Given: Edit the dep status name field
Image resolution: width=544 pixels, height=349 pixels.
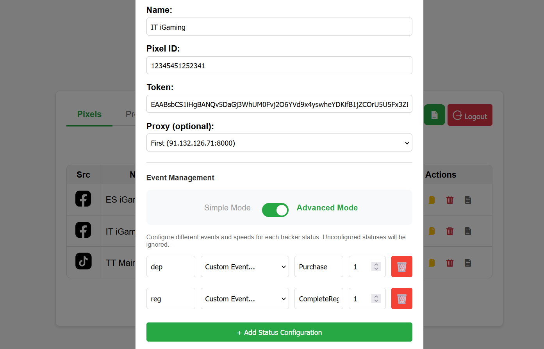Looking at the screenshot, I should (171, 267).
